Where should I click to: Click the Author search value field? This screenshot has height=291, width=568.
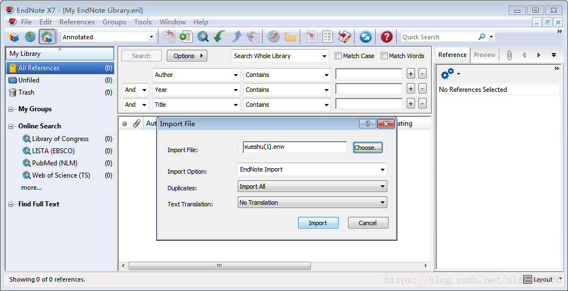coord(369,74)
